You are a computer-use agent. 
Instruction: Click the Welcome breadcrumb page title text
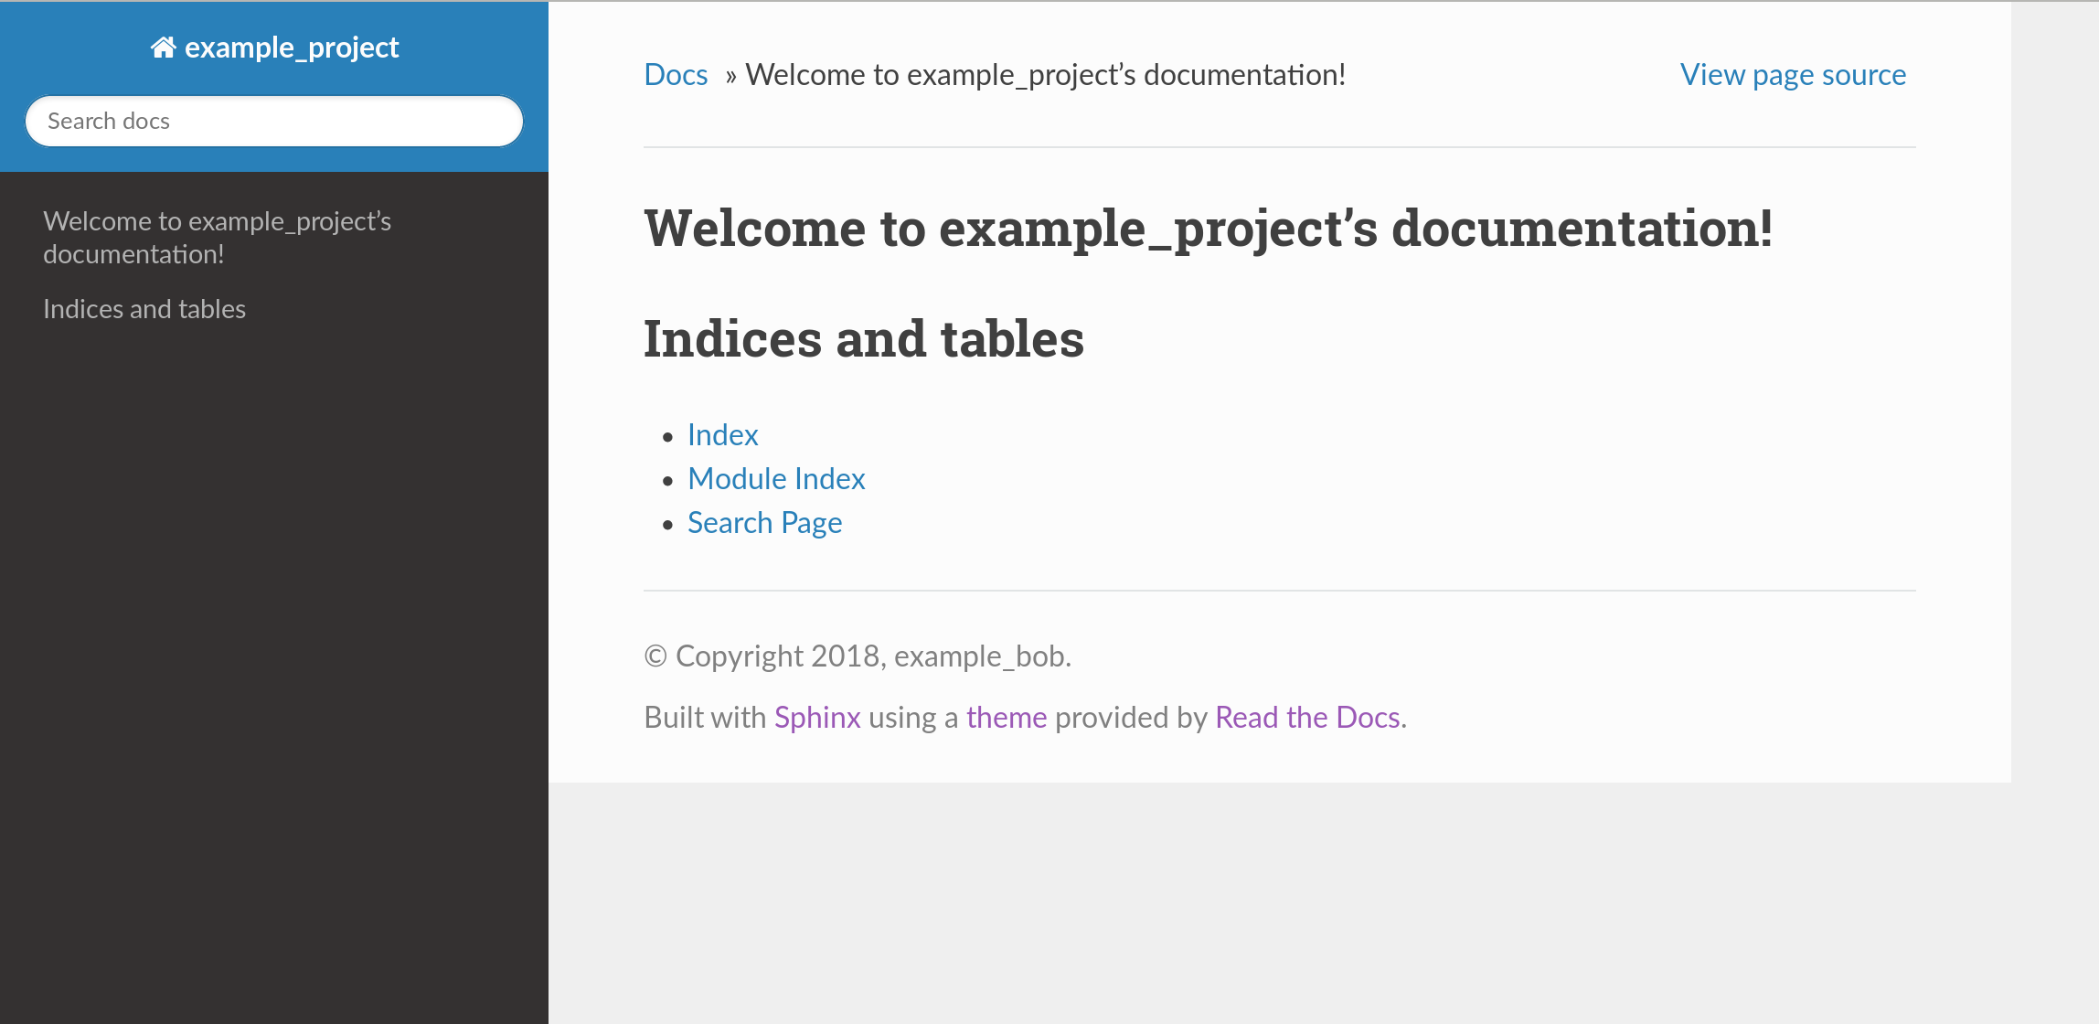pos(1045,75)
